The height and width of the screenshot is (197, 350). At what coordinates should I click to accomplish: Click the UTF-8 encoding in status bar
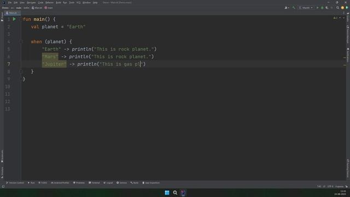coord(330,187)
